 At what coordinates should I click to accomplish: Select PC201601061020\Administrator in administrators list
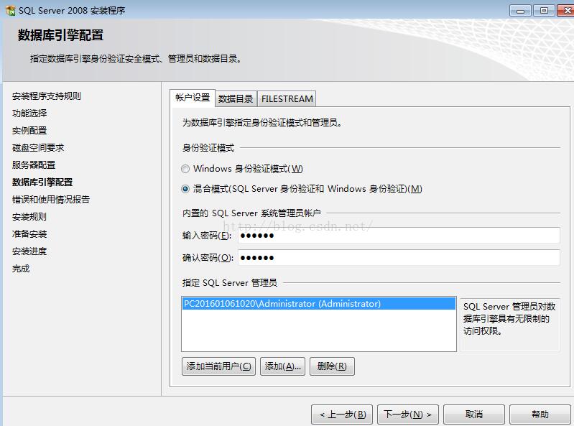click(x=318, y=304)
